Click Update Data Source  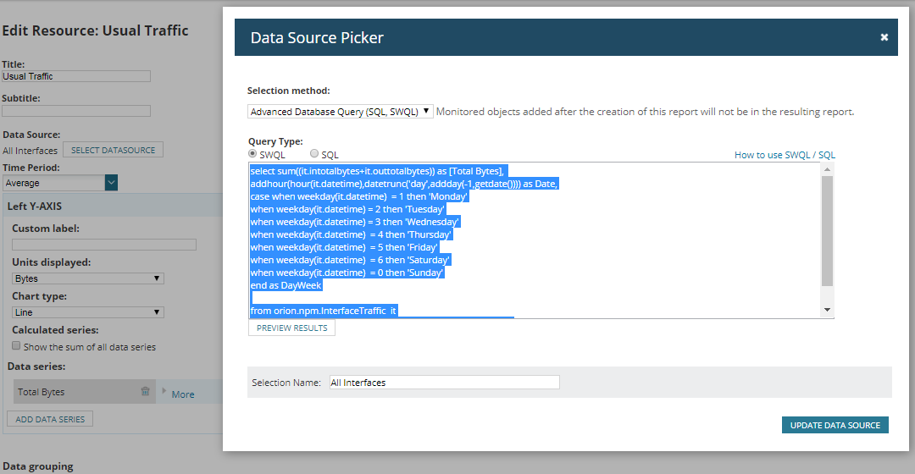(x=835, y=425)
